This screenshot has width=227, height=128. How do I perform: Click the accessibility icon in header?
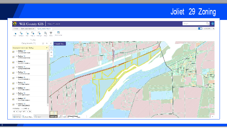pyautogui.click(x=213, y=24)
